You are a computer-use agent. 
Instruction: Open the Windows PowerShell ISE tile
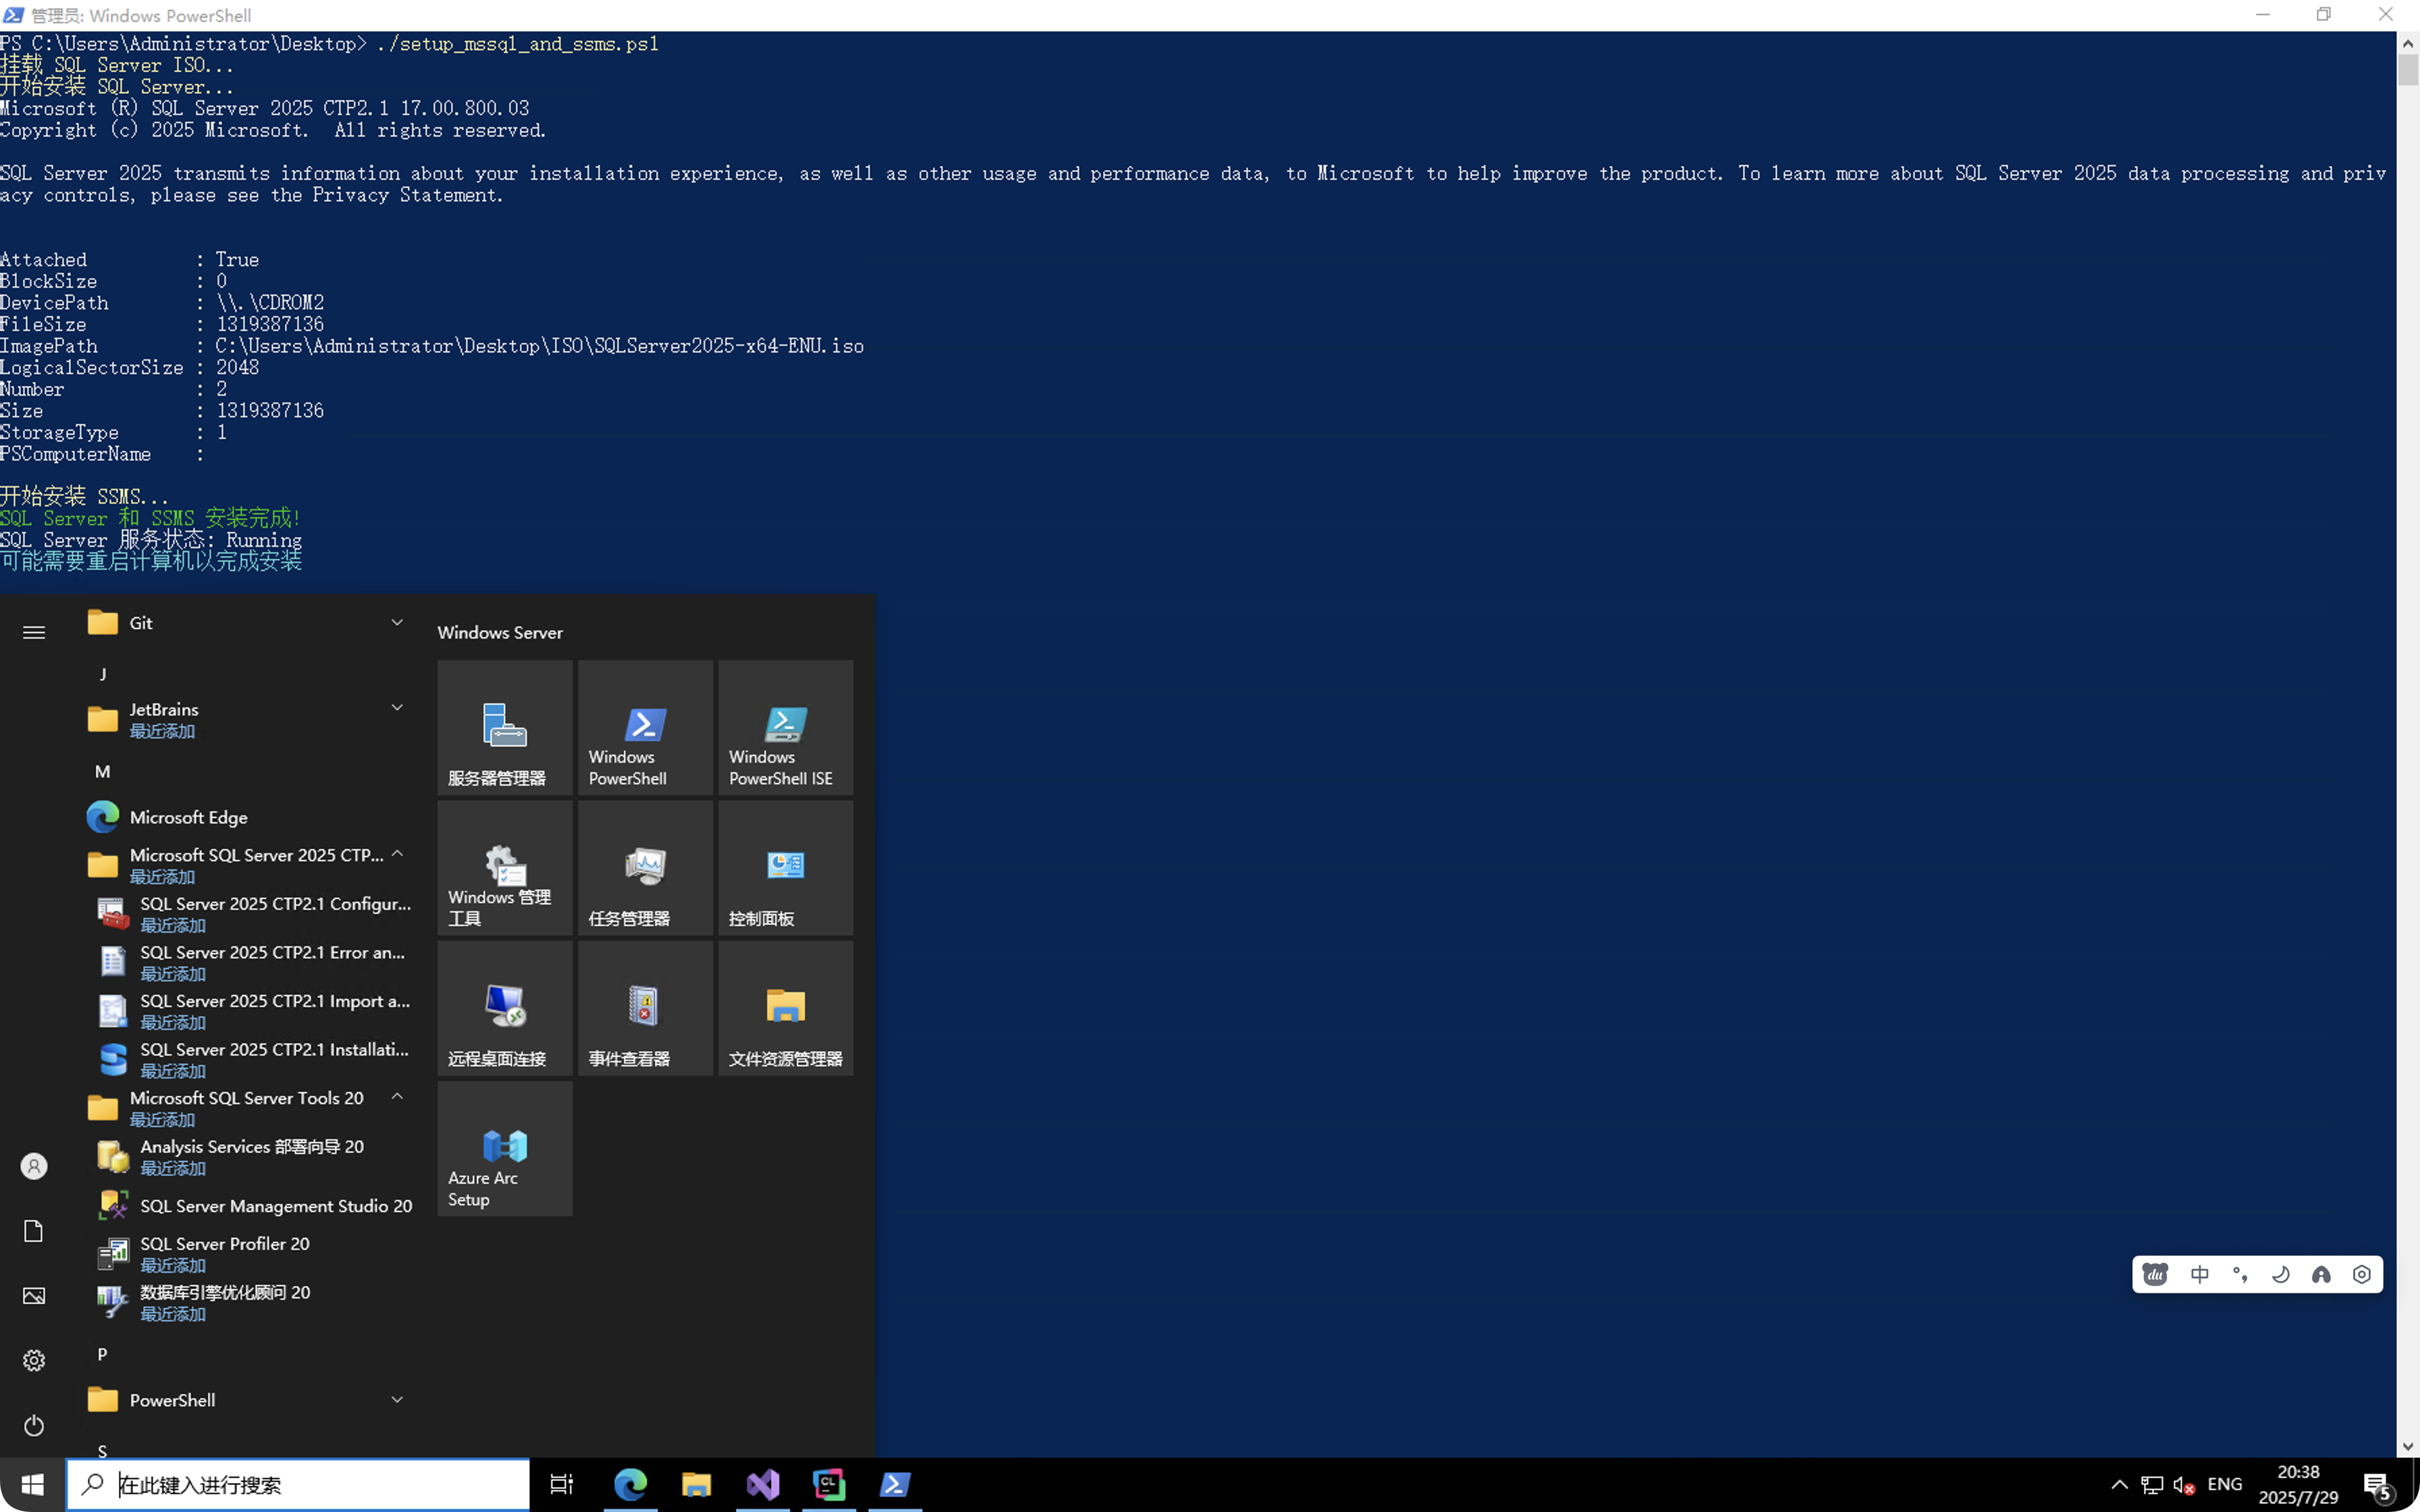click(x=785, y=727)
